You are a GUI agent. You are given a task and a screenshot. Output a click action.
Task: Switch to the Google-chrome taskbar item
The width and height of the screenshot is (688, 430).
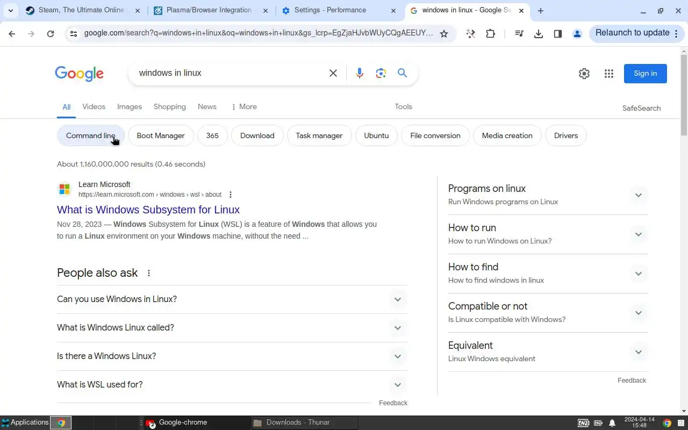tap(197, 422)
